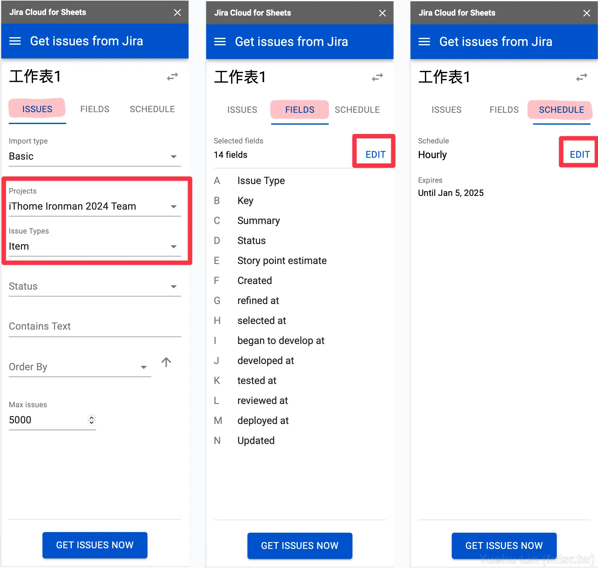The width and height of the screenshot is (598, 568).
Task: Expand the Order By dropdown
Action: (80, 367)
